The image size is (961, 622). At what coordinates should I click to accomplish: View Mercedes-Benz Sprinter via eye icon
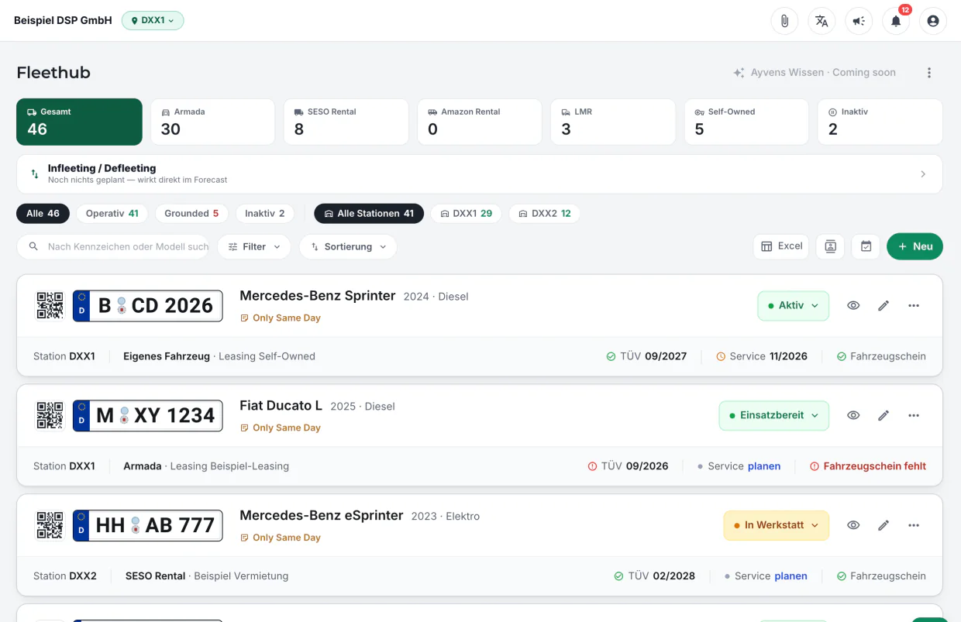click(853, 305)
